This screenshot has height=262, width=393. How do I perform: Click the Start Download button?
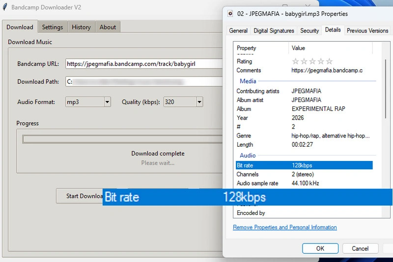80,196
